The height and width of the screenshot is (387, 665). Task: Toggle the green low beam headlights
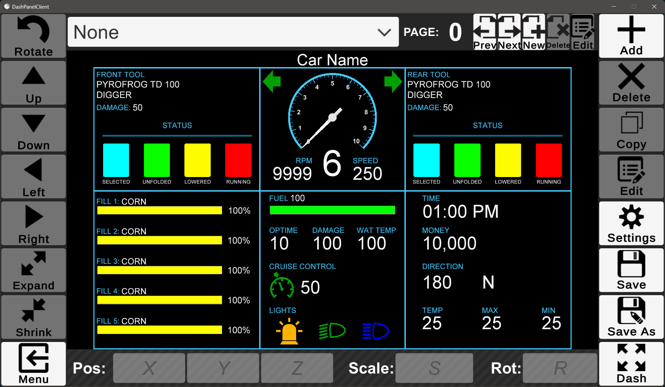click(x=332, y=330)
